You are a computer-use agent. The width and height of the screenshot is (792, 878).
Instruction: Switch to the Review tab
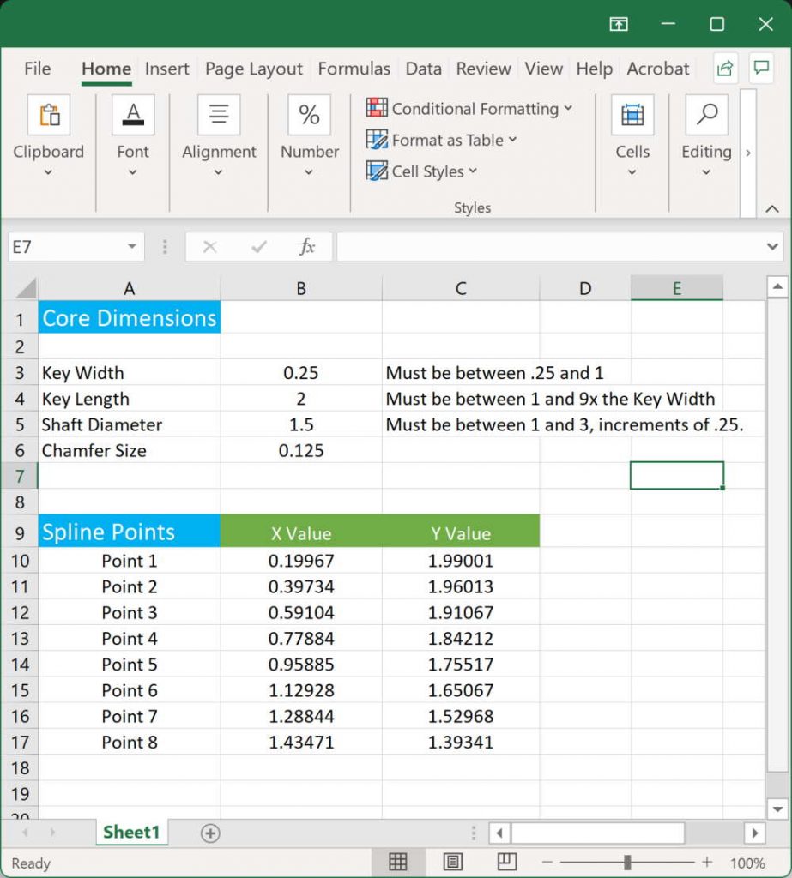point(483,69)
